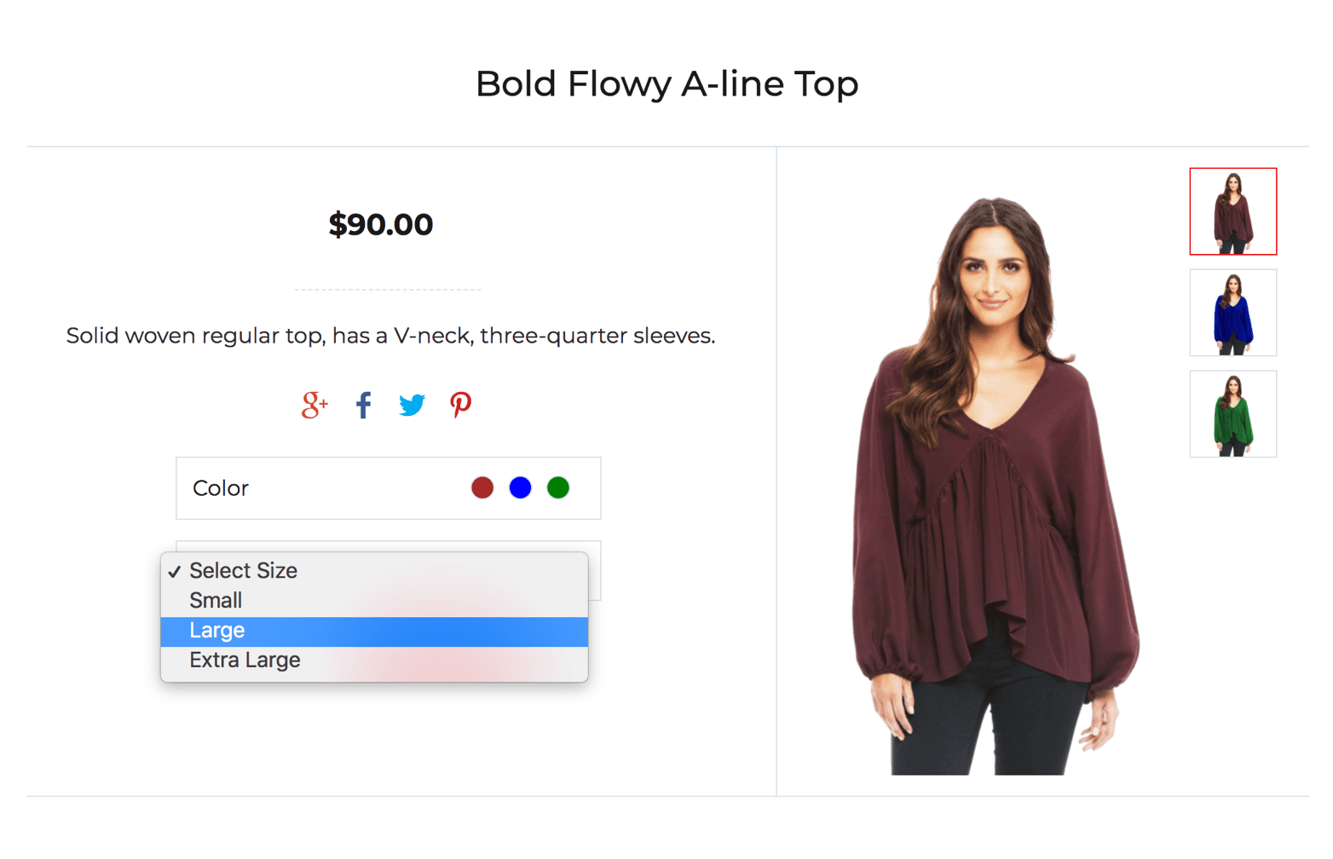Share product on Google Plus
The width and height of the screenshot is (1333, 859).
tap(314, 405)
